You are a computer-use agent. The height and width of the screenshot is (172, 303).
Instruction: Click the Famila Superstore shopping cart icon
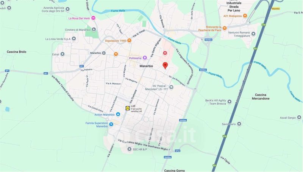click(111, 125)
